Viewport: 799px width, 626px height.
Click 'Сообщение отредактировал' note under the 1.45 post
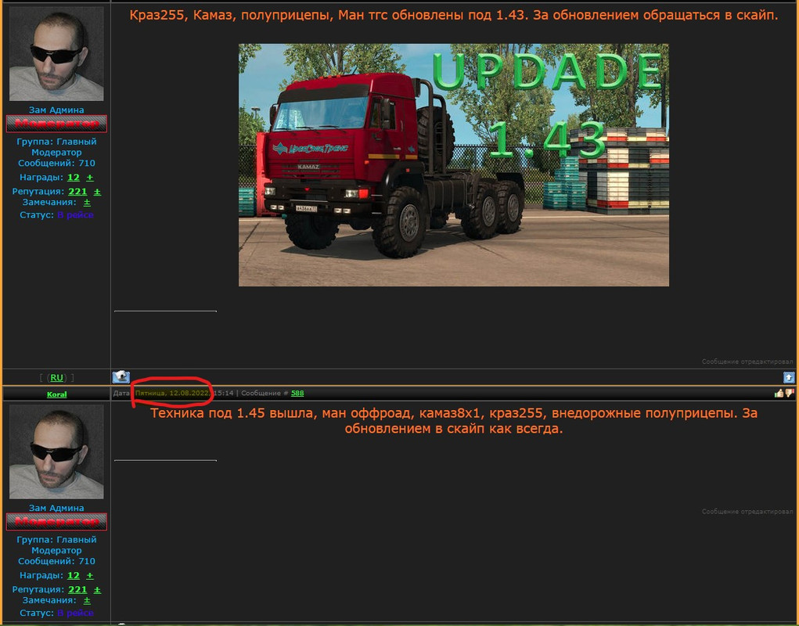(747, 512)
